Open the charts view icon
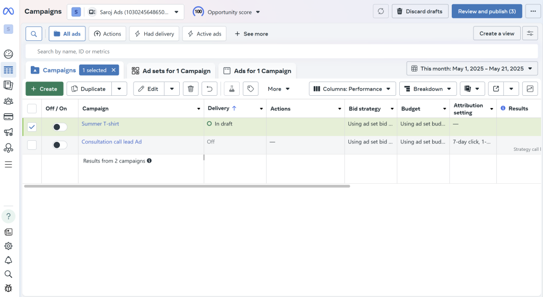 coord(530,89)
